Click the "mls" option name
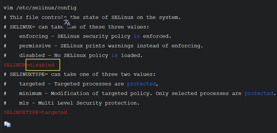The height and width of the screenshot is (133, 277). point(24,103)
